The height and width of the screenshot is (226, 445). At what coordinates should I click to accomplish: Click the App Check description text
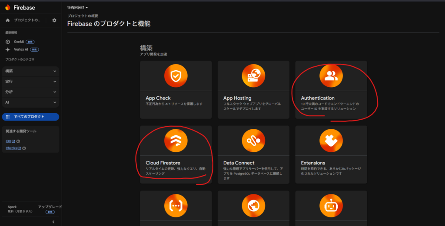point(174,104)
